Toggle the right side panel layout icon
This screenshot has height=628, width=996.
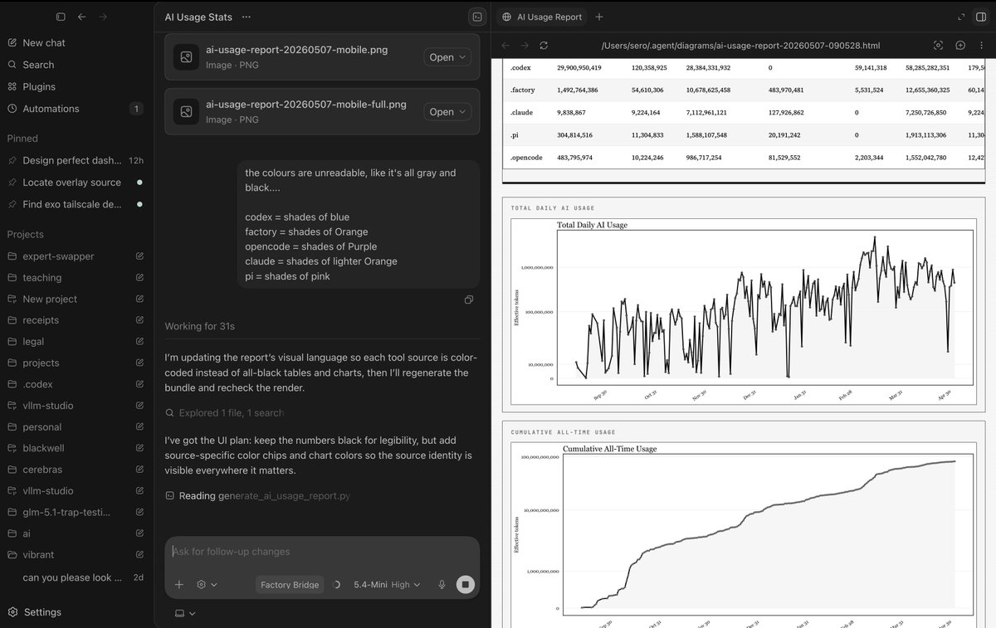coord(980,17)
